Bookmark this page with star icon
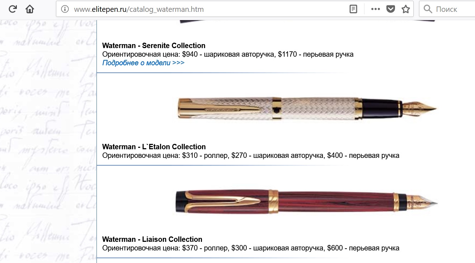 pos(406,9)
